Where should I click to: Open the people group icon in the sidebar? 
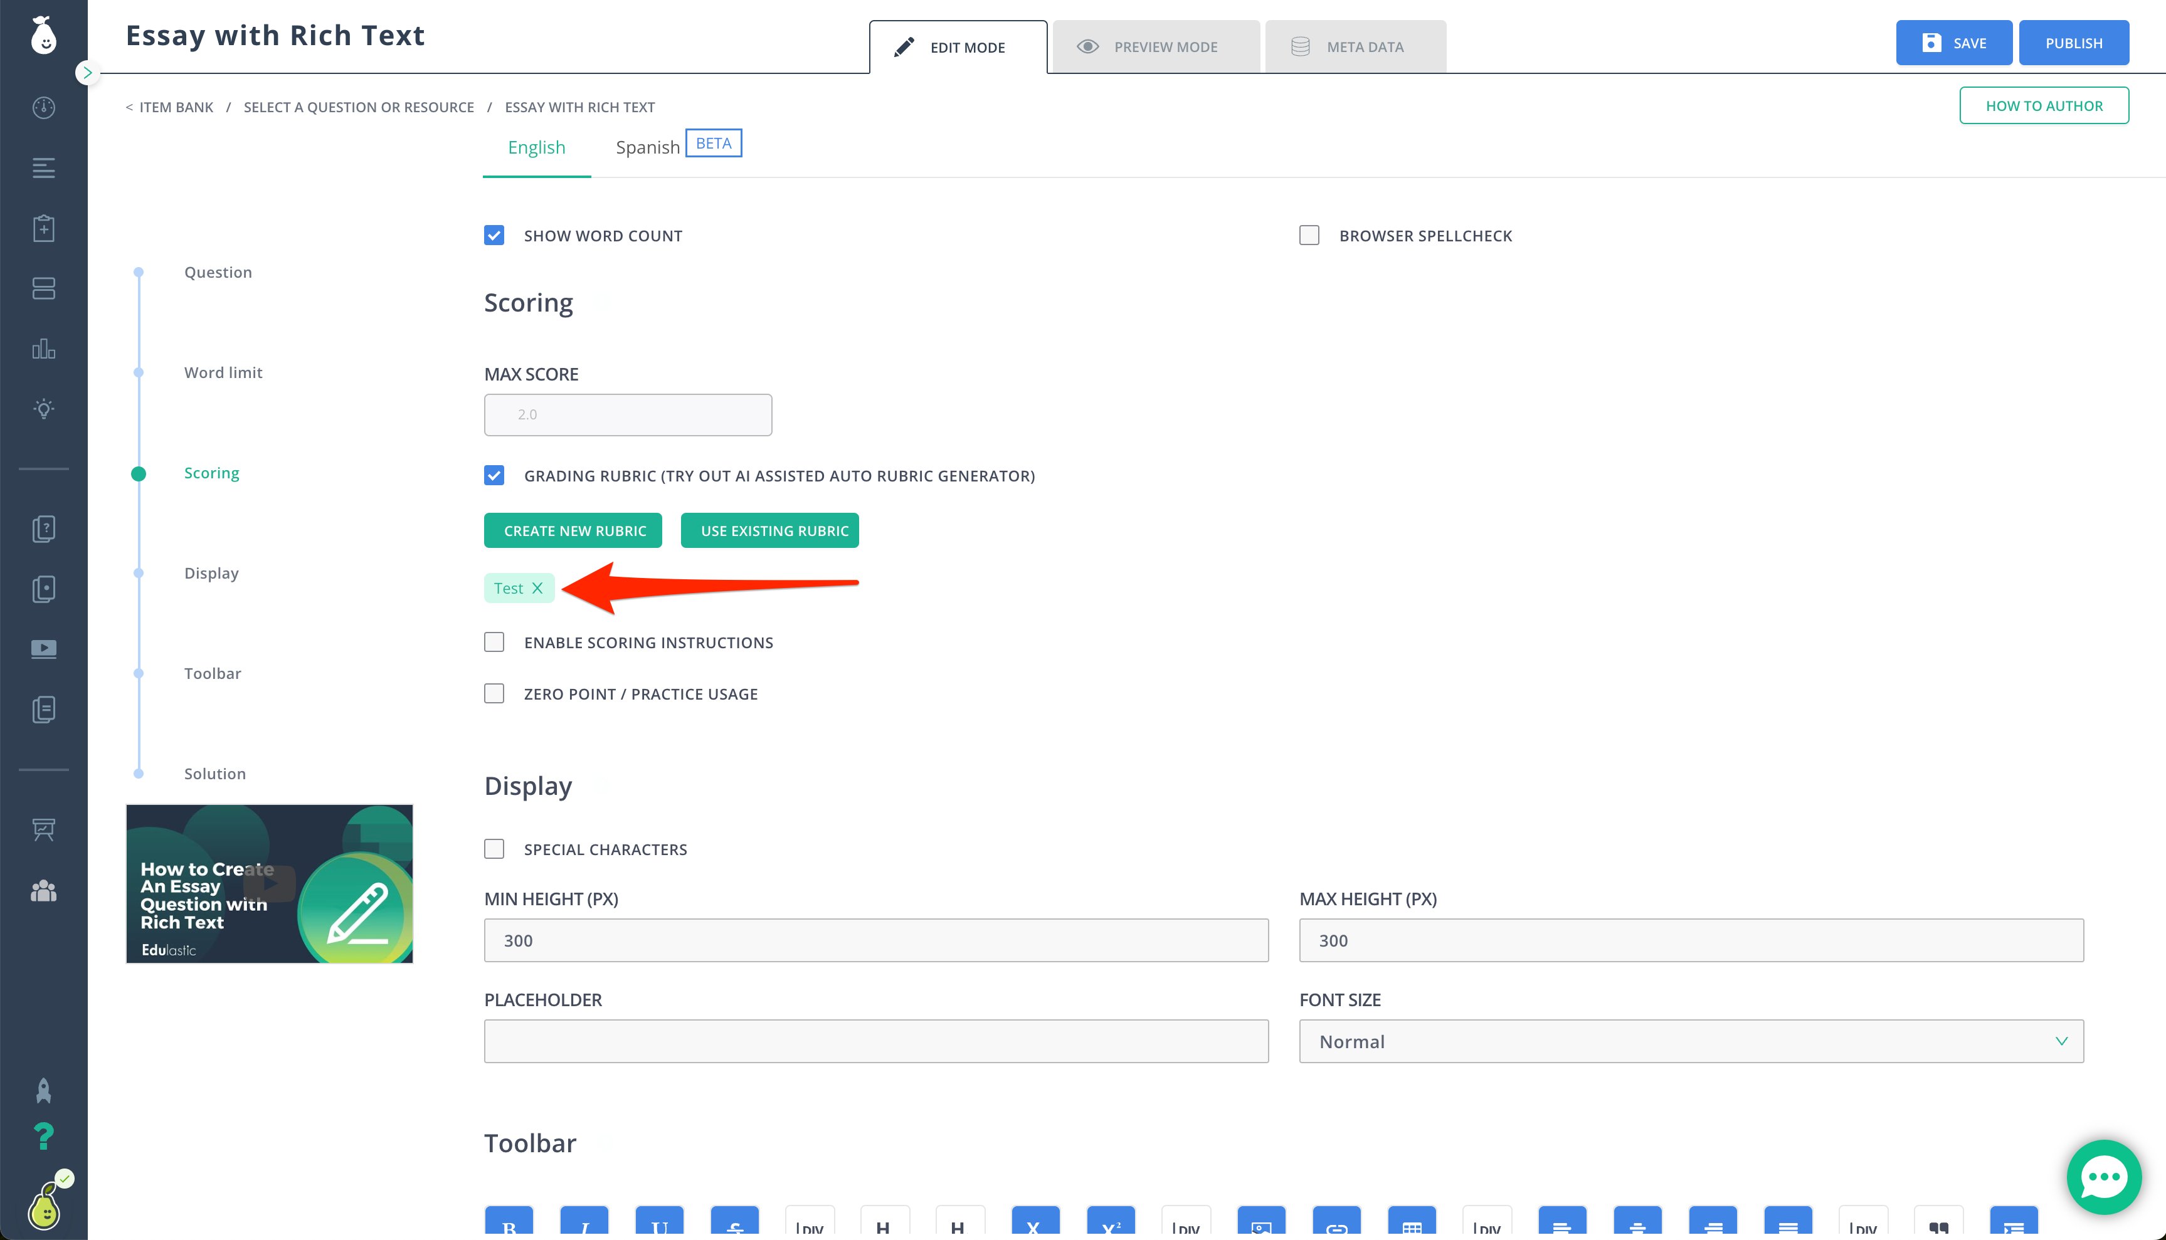click(43, 891)
